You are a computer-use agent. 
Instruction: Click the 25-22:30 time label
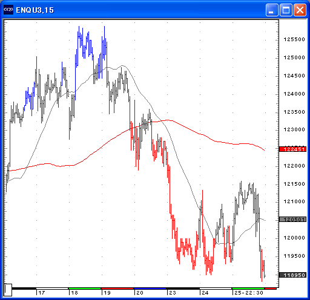tap(249, 293)
